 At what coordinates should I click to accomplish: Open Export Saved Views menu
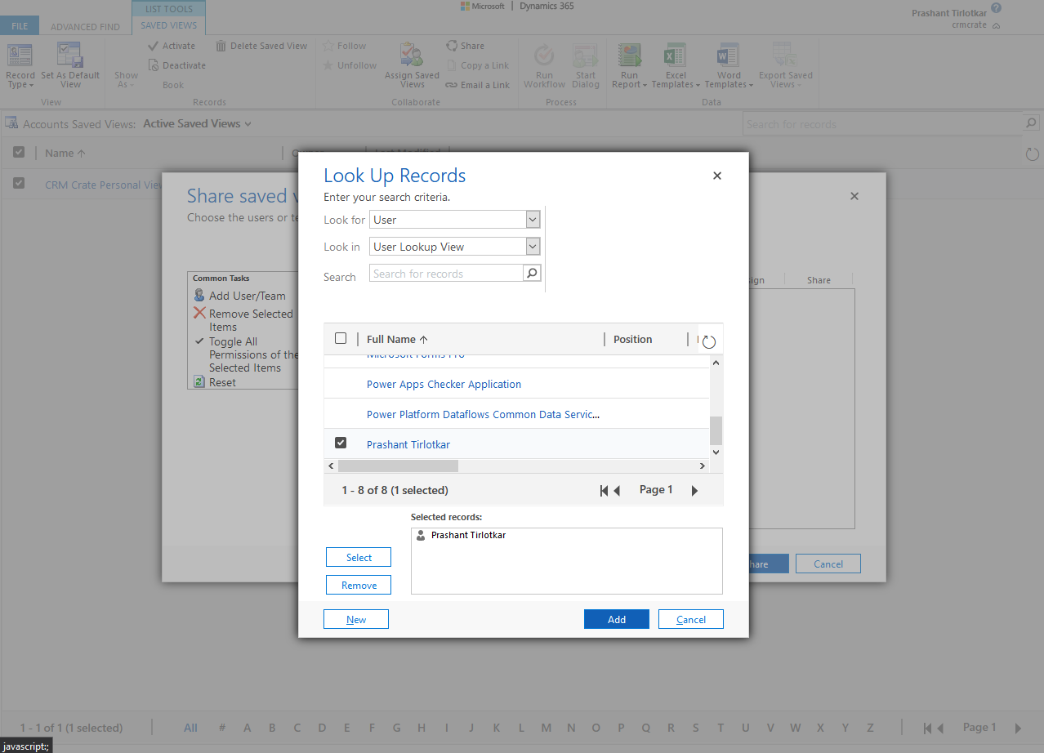point(785,67)
